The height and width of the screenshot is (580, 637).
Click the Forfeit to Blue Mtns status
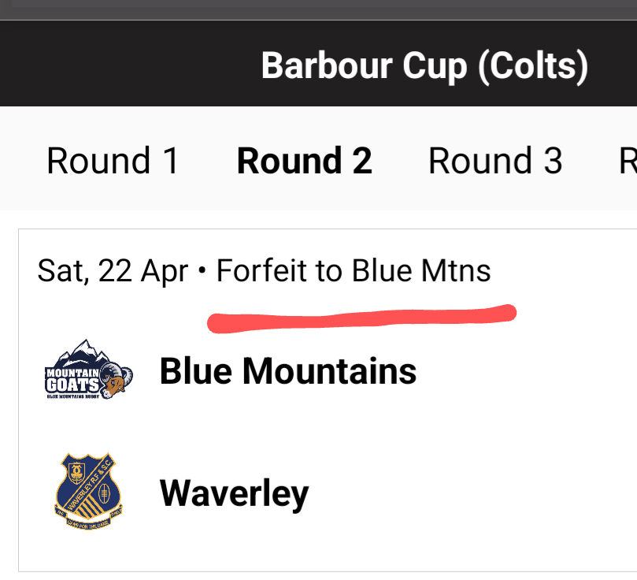pos(354,270)
